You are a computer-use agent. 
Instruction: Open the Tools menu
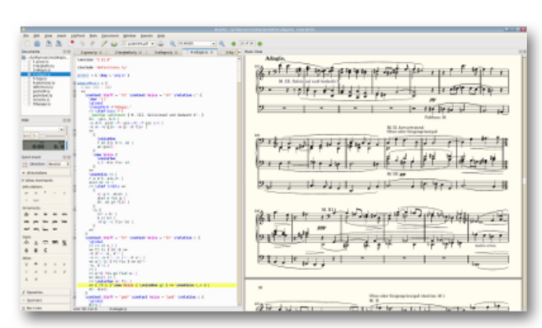(x=93, y=35)
